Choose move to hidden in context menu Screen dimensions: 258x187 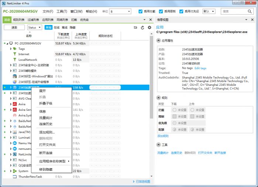coord(45,169)
